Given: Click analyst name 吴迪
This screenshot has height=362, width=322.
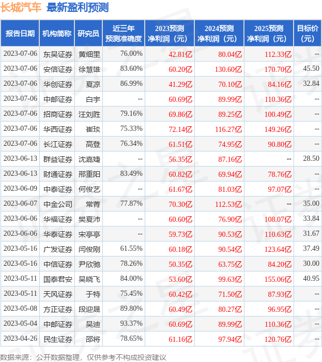Looking at the screenshot, I should coord(93,324).
